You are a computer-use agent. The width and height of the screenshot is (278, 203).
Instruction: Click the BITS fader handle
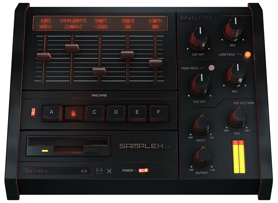pos(44,56)
